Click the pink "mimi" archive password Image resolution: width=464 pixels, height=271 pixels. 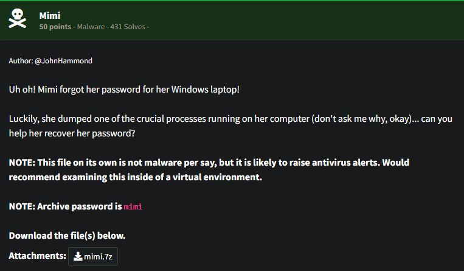click(133, 207)
